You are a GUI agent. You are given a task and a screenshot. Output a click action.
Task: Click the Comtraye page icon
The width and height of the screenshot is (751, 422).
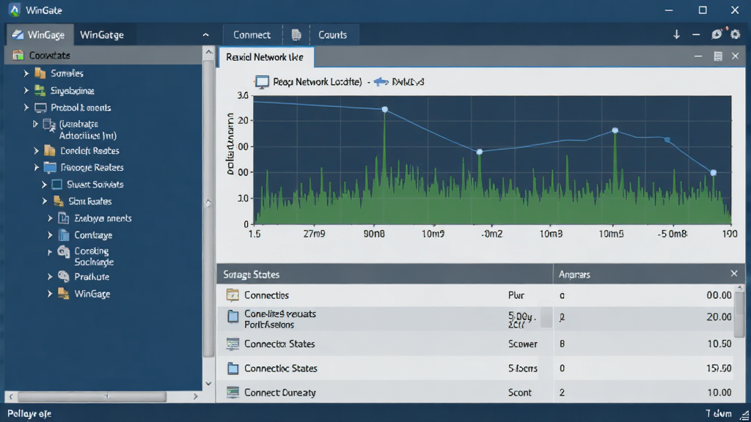(64, 235)
